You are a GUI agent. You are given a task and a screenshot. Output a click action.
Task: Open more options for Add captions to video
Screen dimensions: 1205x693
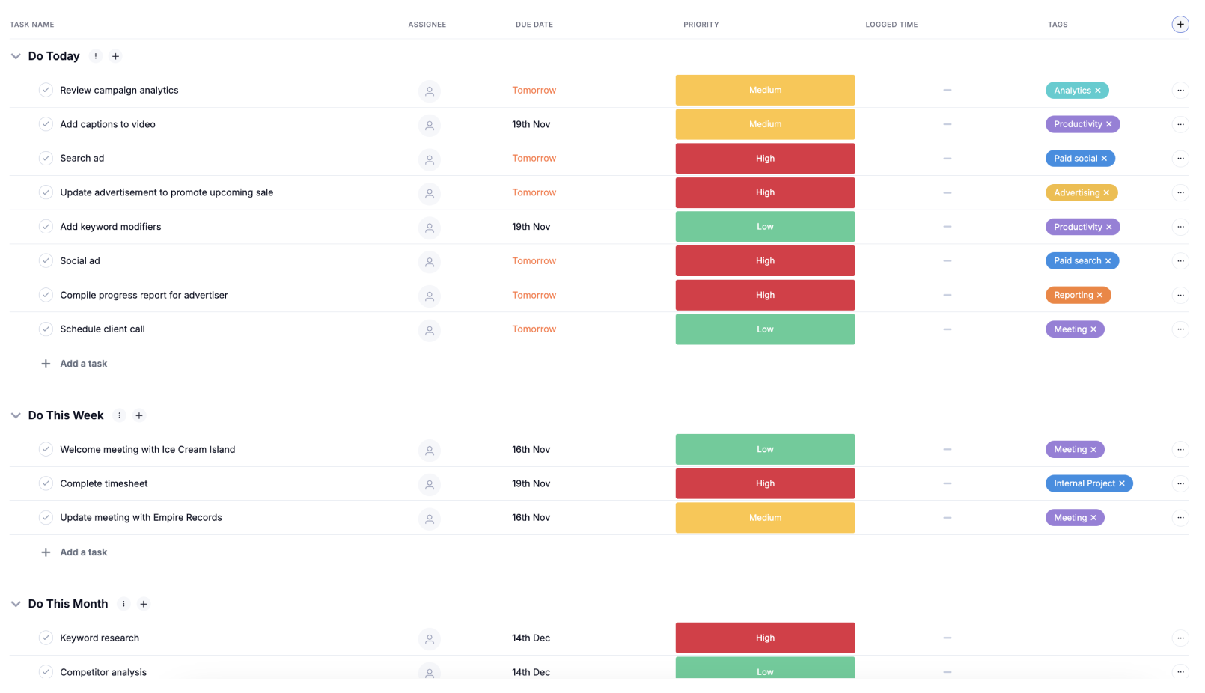click(1180, 124)
